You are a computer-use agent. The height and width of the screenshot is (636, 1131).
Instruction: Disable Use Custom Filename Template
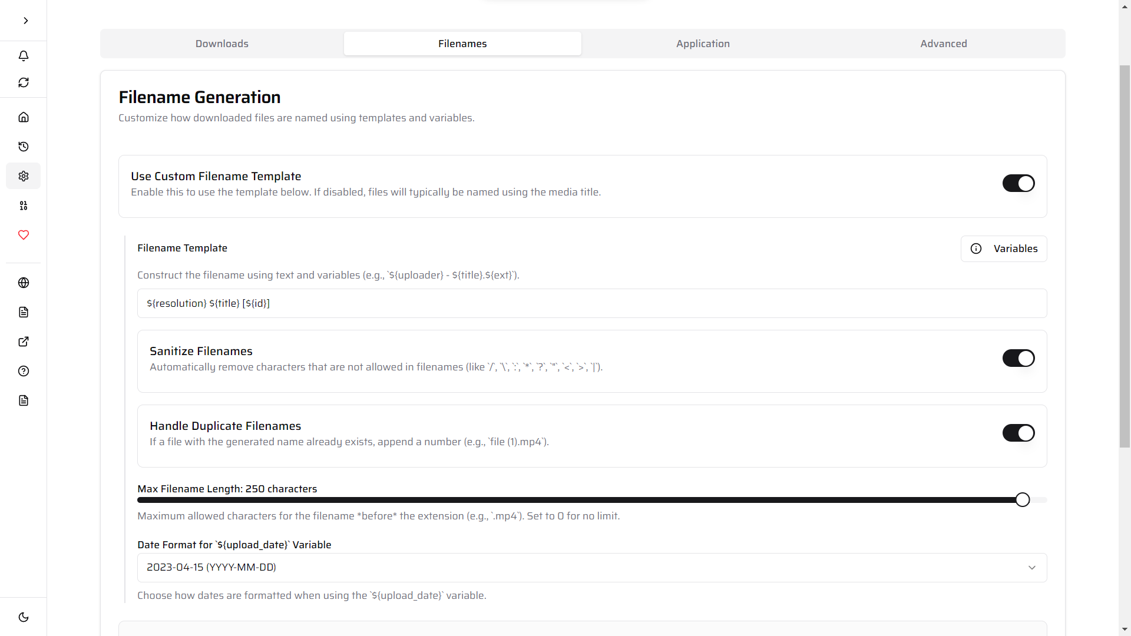[x=1018, y=183]
